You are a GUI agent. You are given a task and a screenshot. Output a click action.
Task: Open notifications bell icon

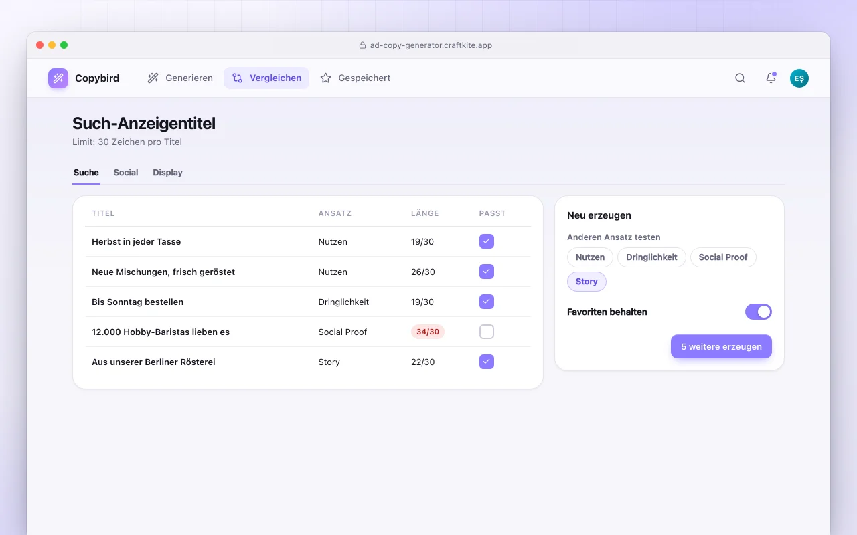tap(771, 78)
